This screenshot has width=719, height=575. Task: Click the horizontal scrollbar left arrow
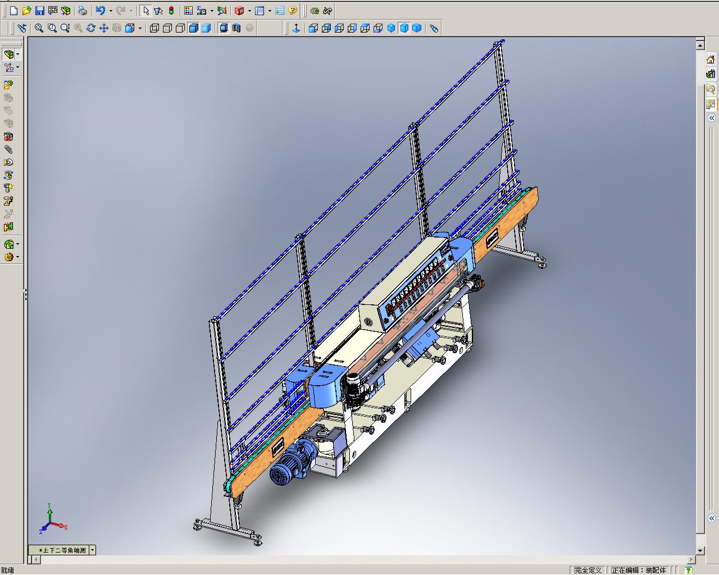pyautogui.click(x=38, y=559)
